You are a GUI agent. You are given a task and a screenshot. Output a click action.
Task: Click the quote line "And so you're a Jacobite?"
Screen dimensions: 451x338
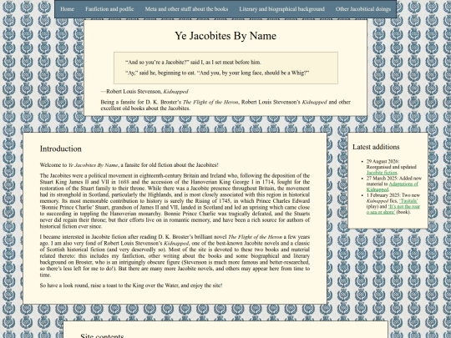[193, 62]
